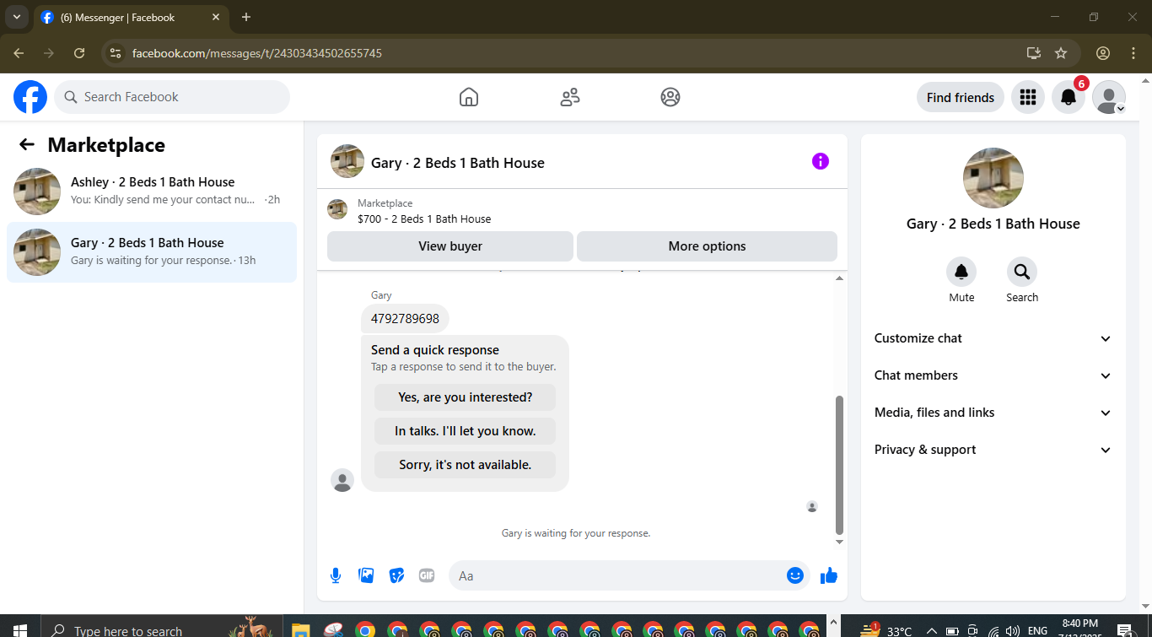The image size is (1152, 637).
Task: Click Gary's small avatar beside quick responses
Action: pyautogui.click(x=342, y=480)
